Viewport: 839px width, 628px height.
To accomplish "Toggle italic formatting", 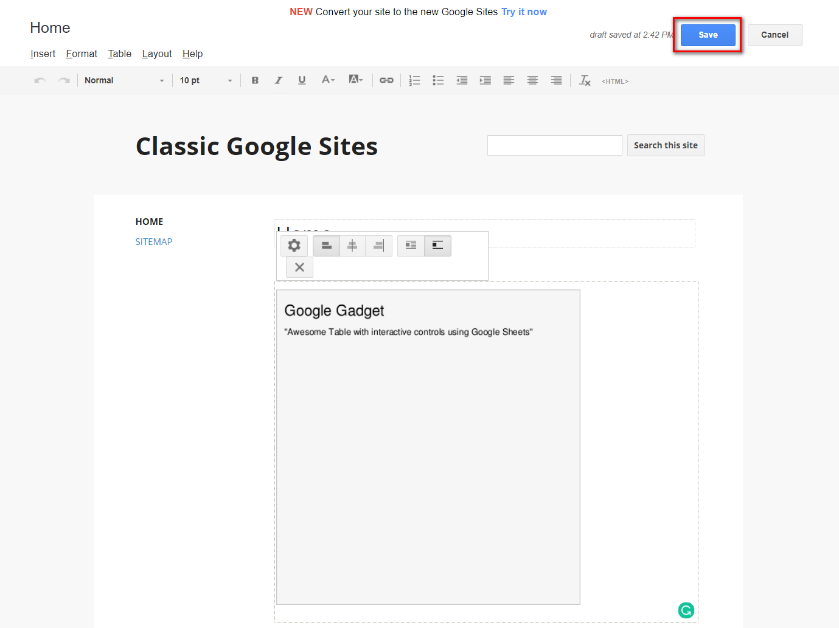I will (x=278, y=80).
